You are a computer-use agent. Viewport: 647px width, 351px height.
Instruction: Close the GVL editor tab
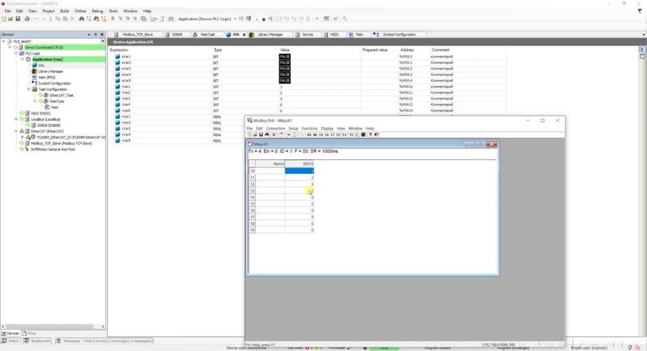[x=244, y=35]
